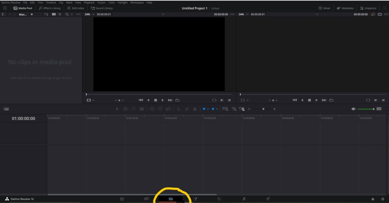Viewport: 389px width, 203px height.
Task: Select the Blade Edit Mode tool
Action: pyautogui.click(x=142, y=109)
